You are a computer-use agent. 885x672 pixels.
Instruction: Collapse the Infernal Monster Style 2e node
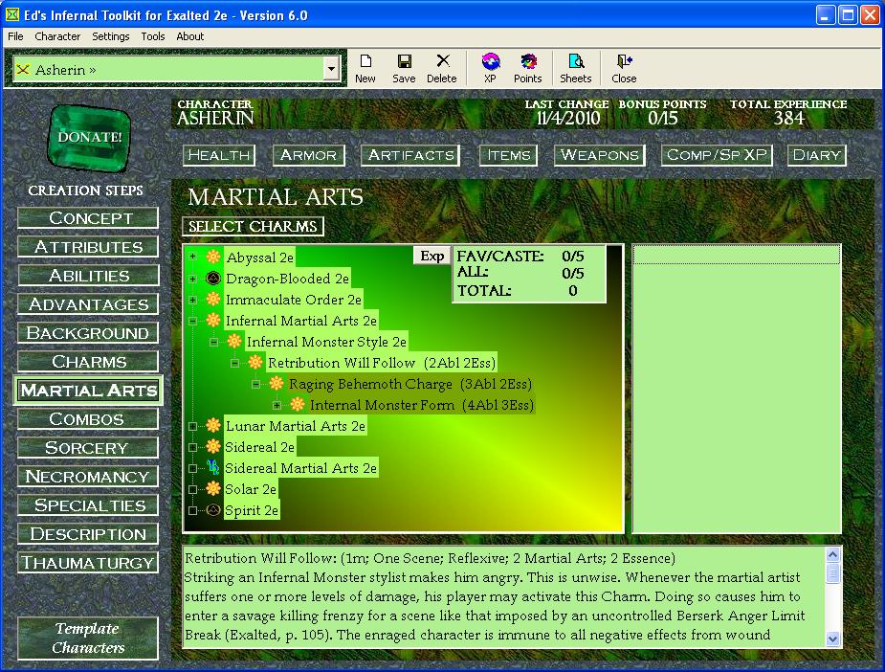click(214, 342)
